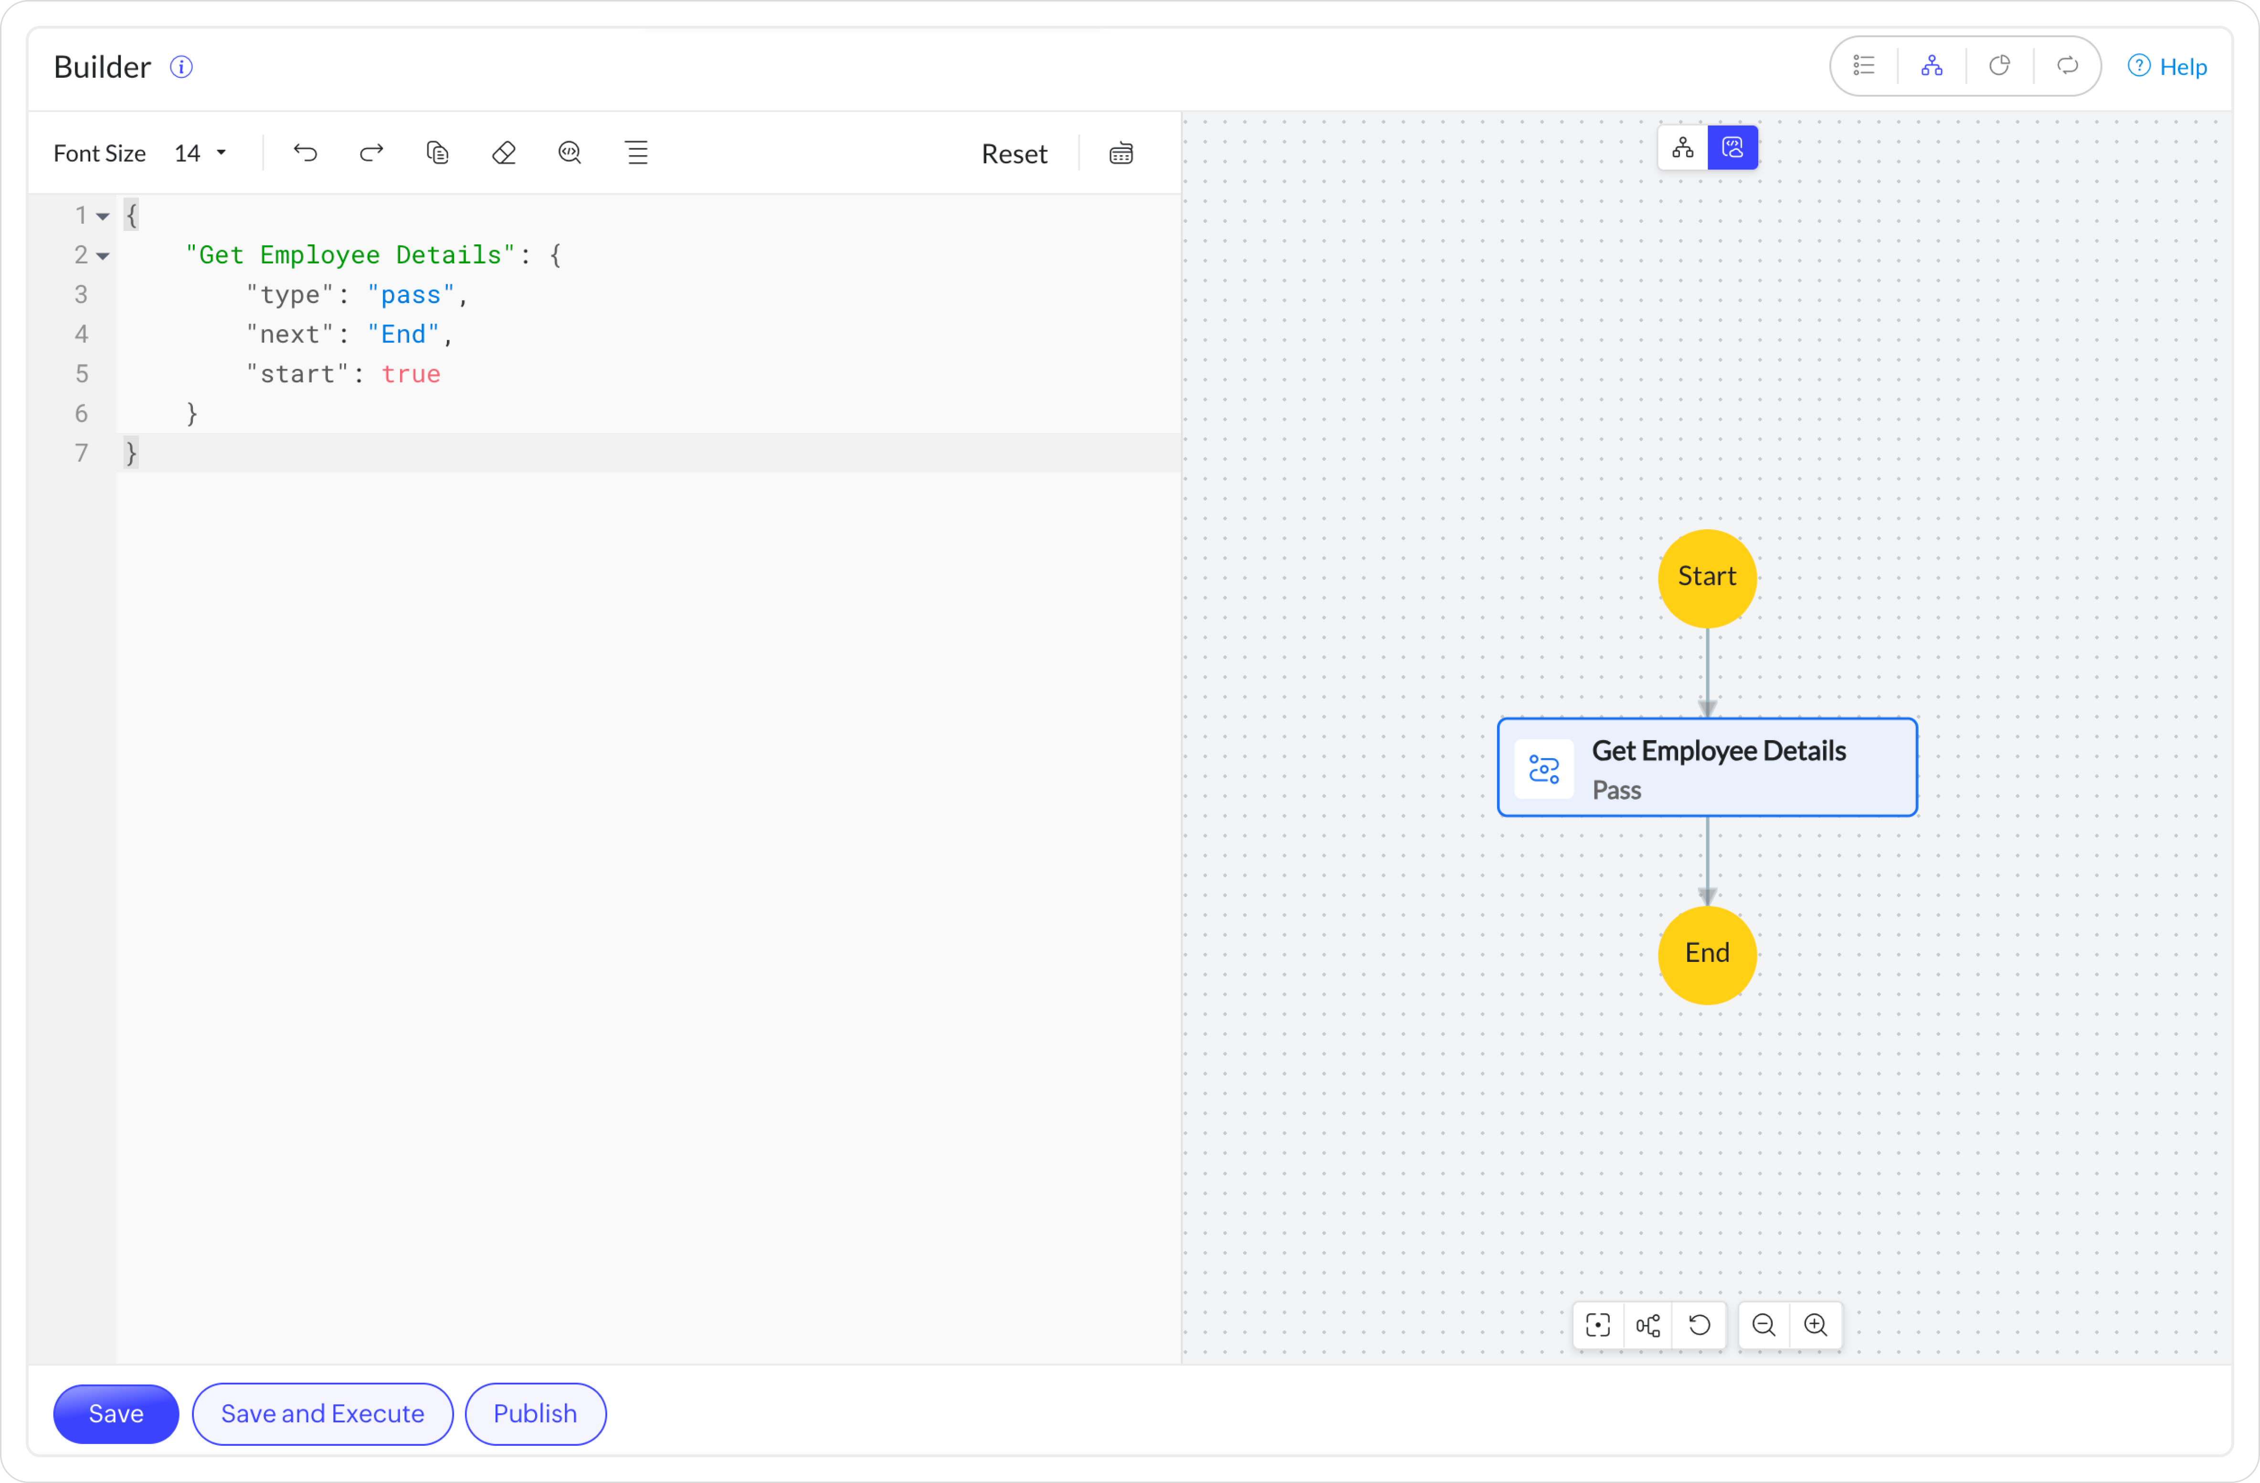Open the Font Size 14 dropdown
Viewport: 2260px width, 1483px height.
click(x=201, y=154)
